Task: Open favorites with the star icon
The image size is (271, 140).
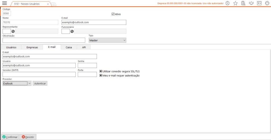Action: [235, 3]
